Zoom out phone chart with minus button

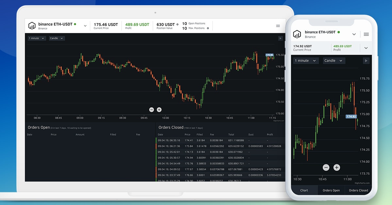click(326, 168)
